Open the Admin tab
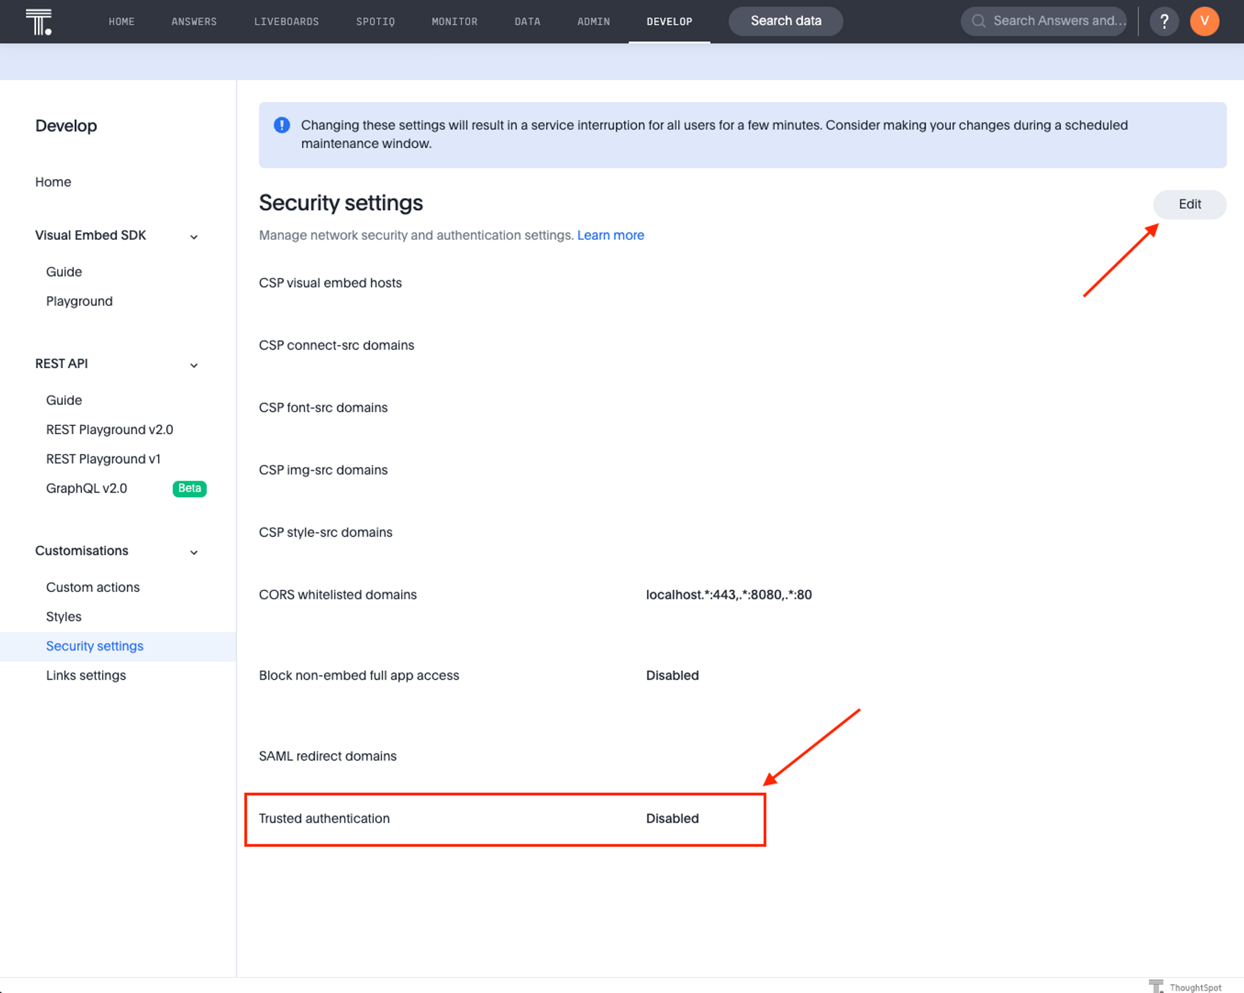 593,22
